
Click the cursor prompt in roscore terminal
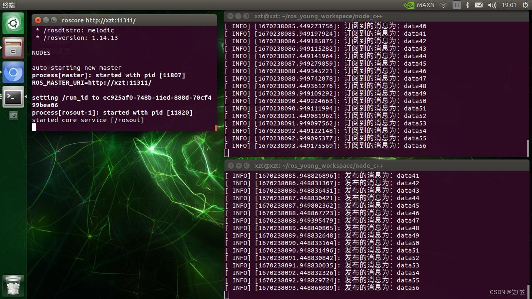(34, 127)
